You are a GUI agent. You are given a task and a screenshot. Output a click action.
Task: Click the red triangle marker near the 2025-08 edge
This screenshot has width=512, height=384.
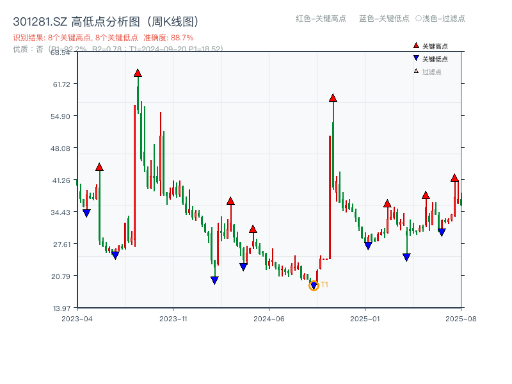coord(454,179)
